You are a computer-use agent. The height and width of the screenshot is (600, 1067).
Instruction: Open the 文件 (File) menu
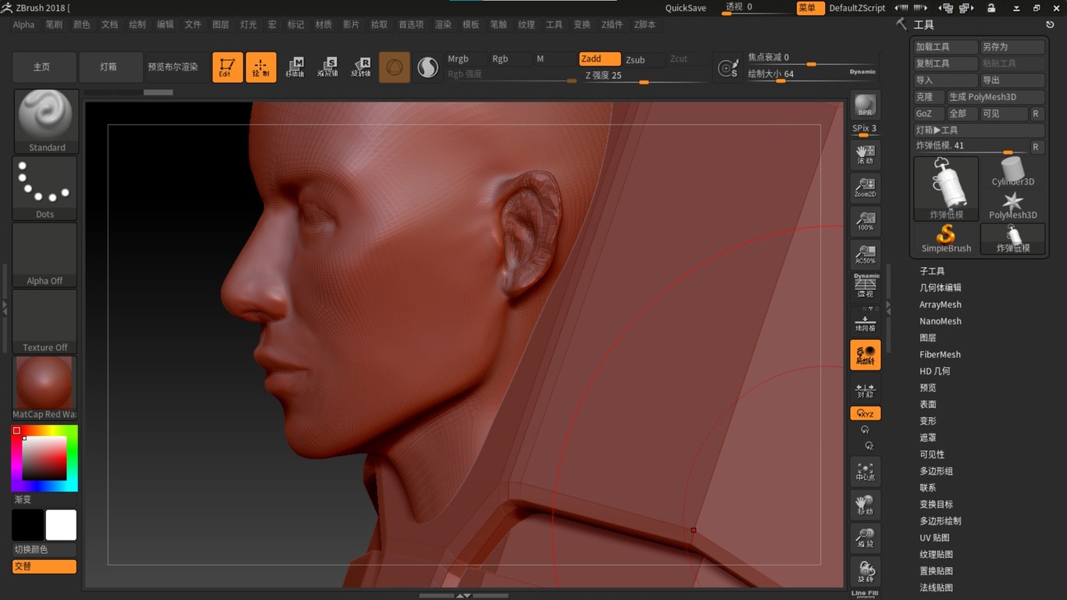point(193,25)
